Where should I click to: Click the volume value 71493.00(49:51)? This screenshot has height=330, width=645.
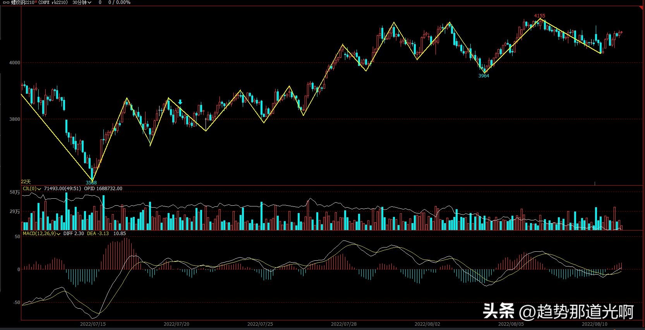pos(63,189)
